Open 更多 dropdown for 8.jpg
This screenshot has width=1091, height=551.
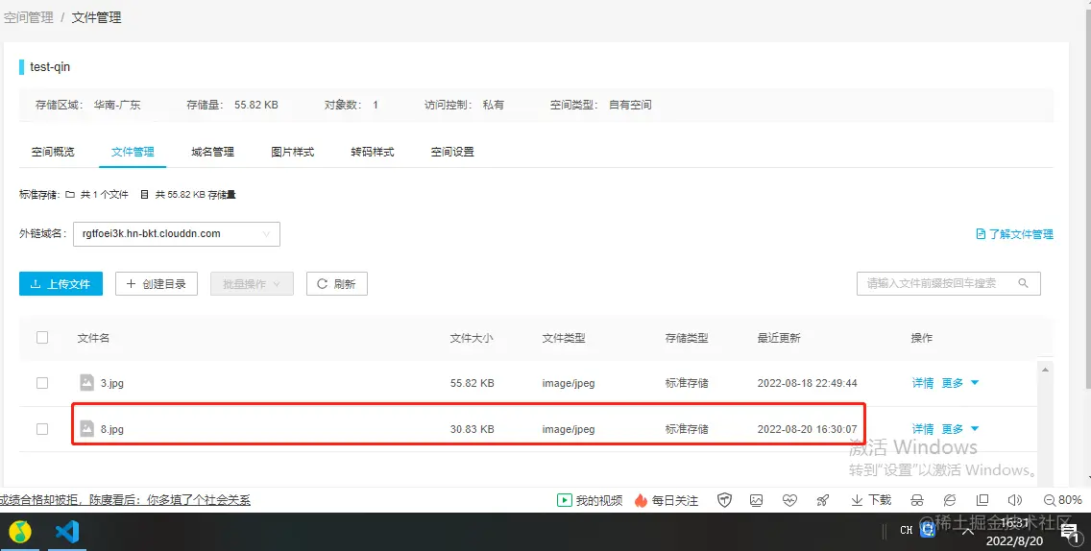[960, 428]
